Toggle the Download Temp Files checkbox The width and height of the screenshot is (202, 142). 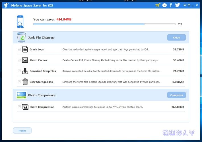coord(19,71)
